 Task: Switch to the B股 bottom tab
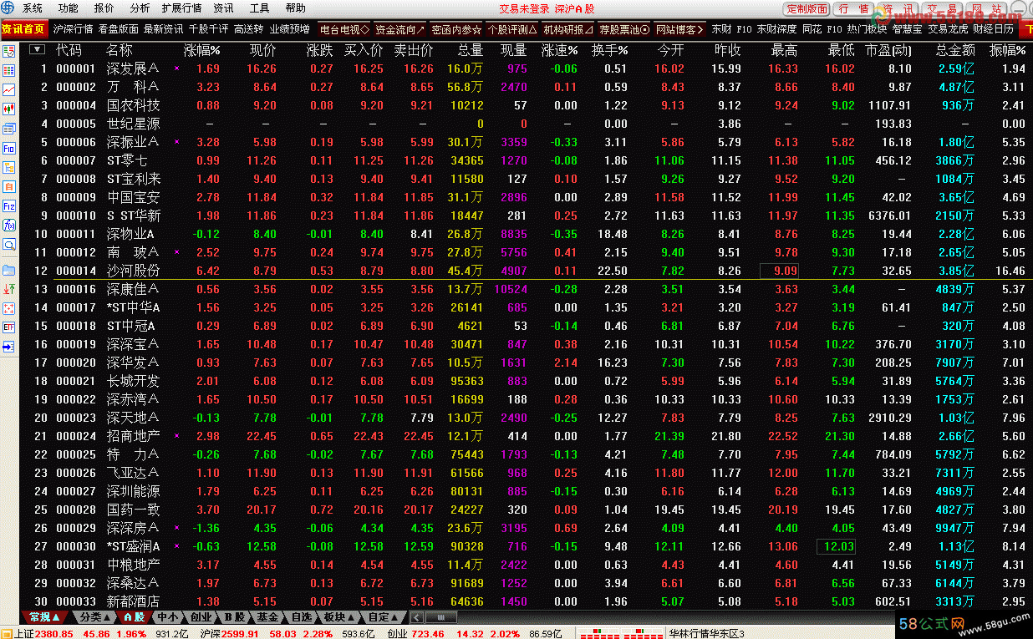(235, 617)
